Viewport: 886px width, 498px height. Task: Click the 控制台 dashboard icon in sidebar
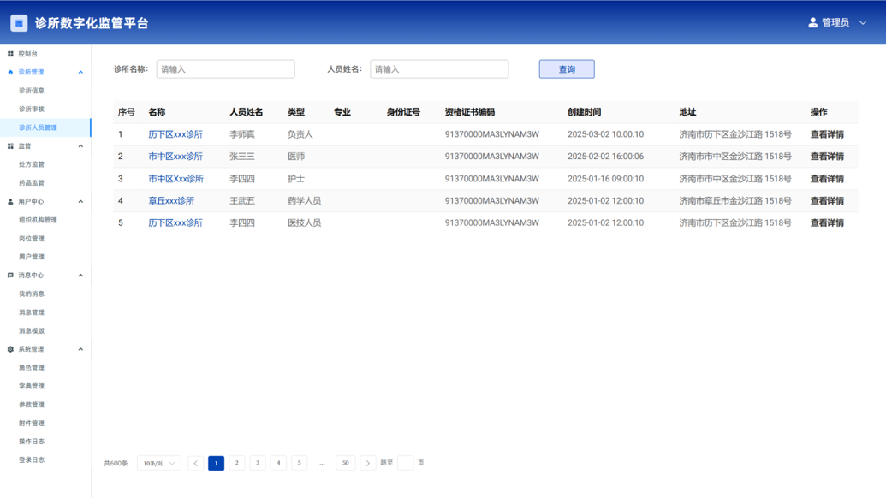[x=10, y=54]
